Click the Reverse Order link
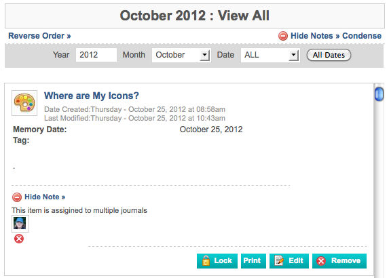 (39, 36)
